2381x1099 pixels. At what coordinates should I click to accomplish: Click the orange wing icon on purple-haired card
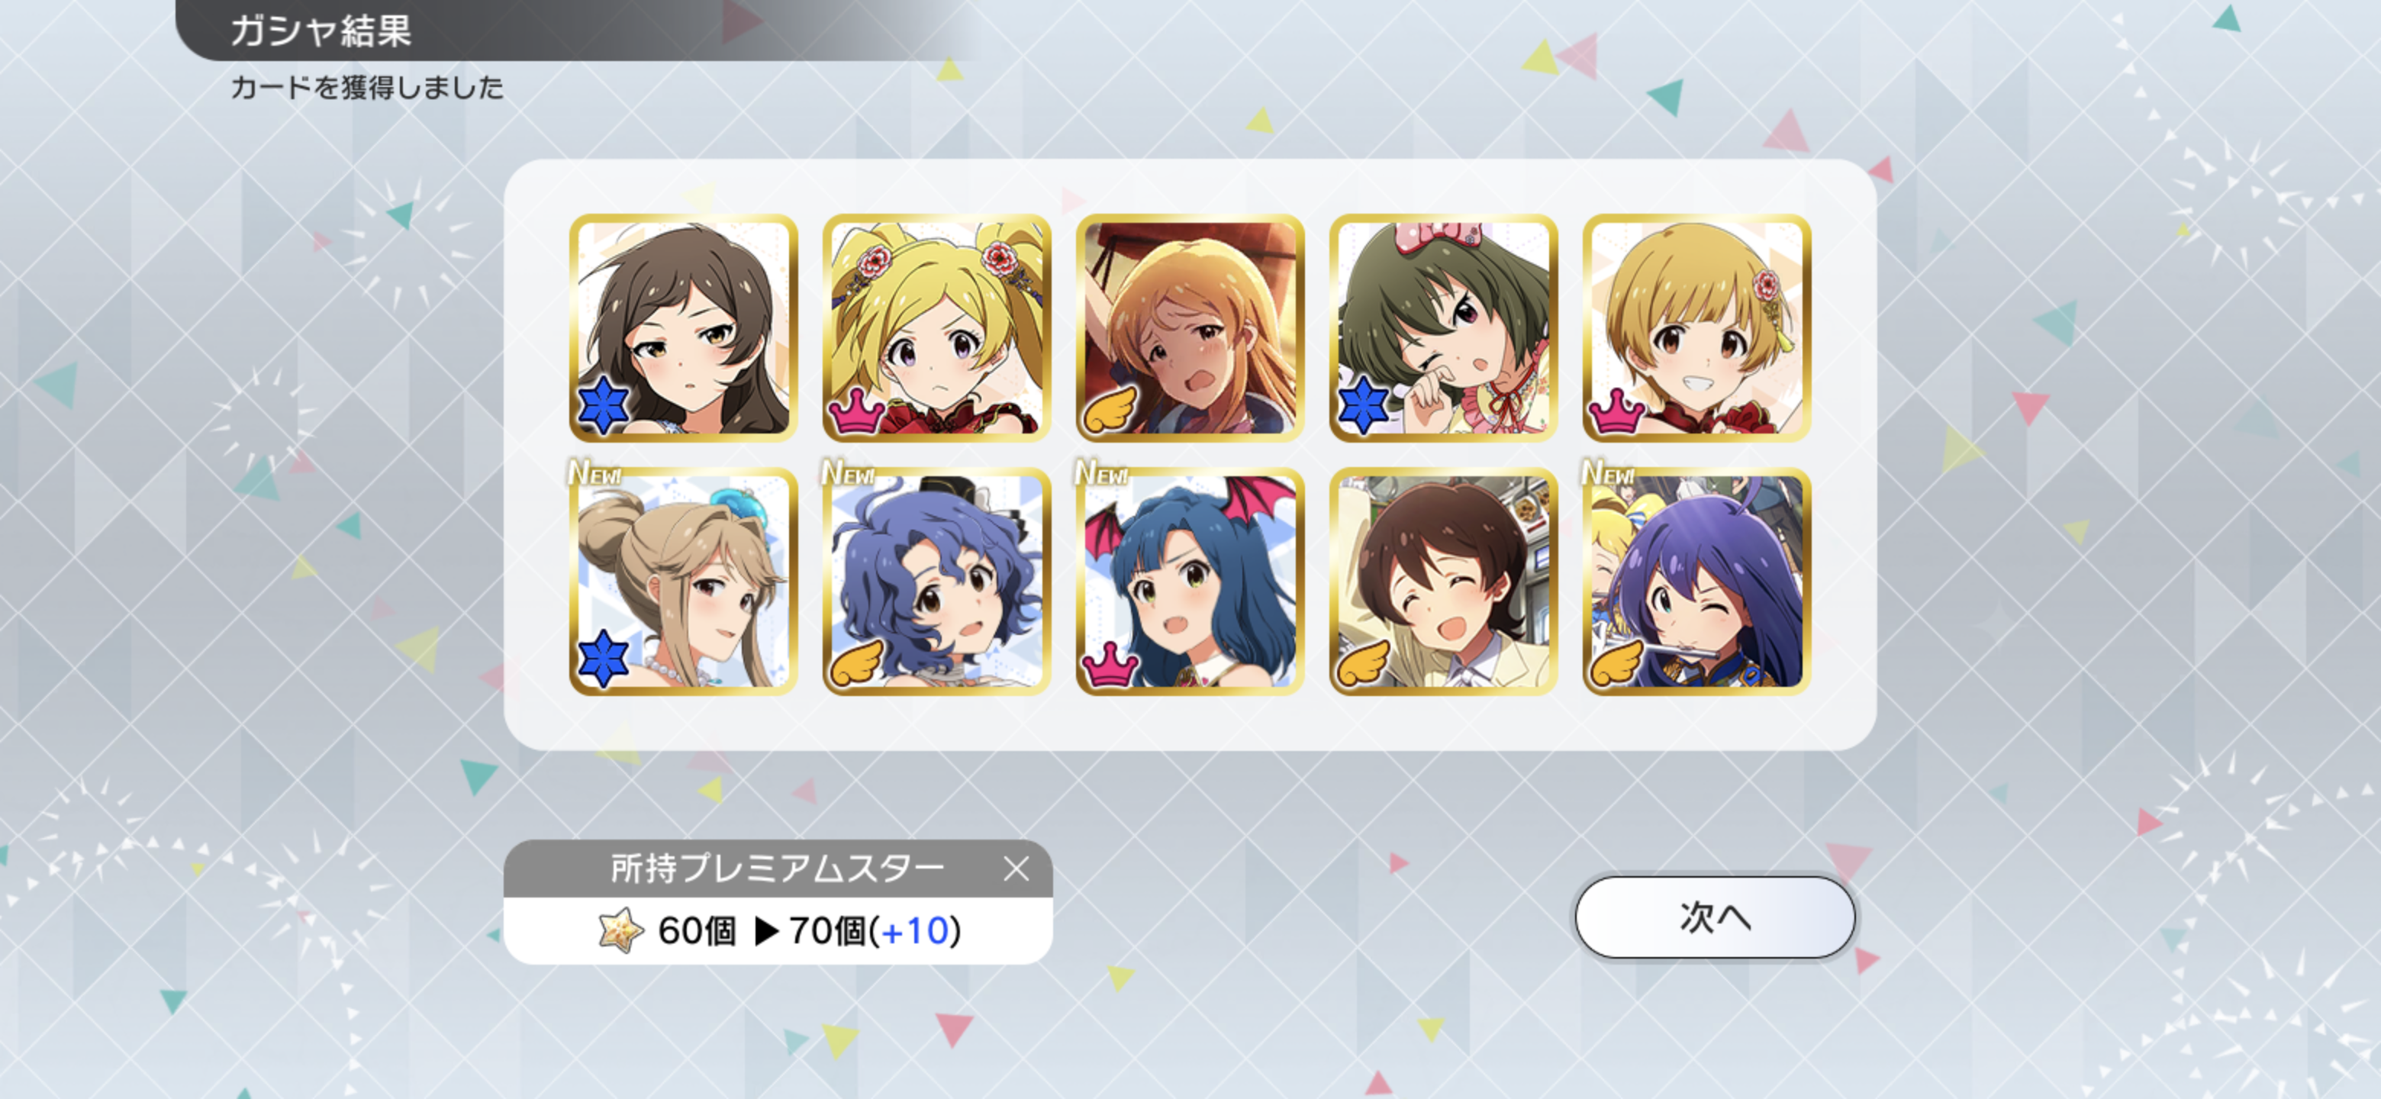(1616, 662)
